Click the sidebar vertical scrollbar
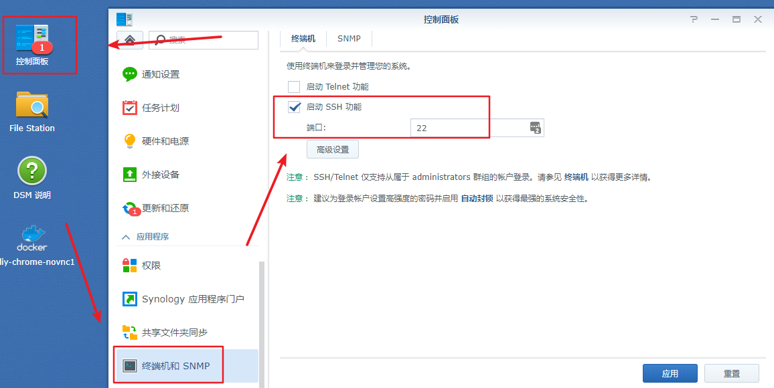 (x=262, y=324)
